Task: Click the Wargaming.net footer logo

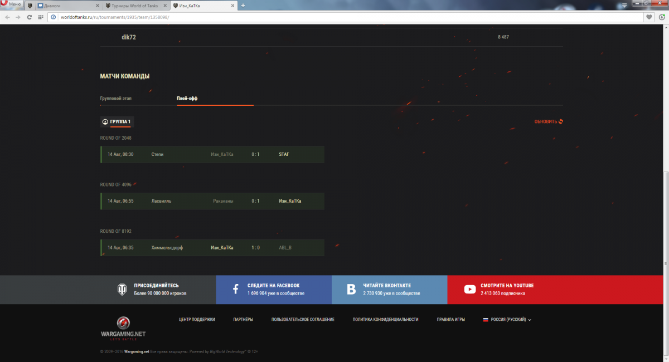Action: pos(123,329)
